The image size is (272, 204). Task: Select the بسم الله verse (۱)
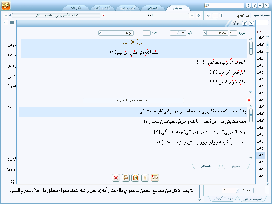[x=134, y=53]
